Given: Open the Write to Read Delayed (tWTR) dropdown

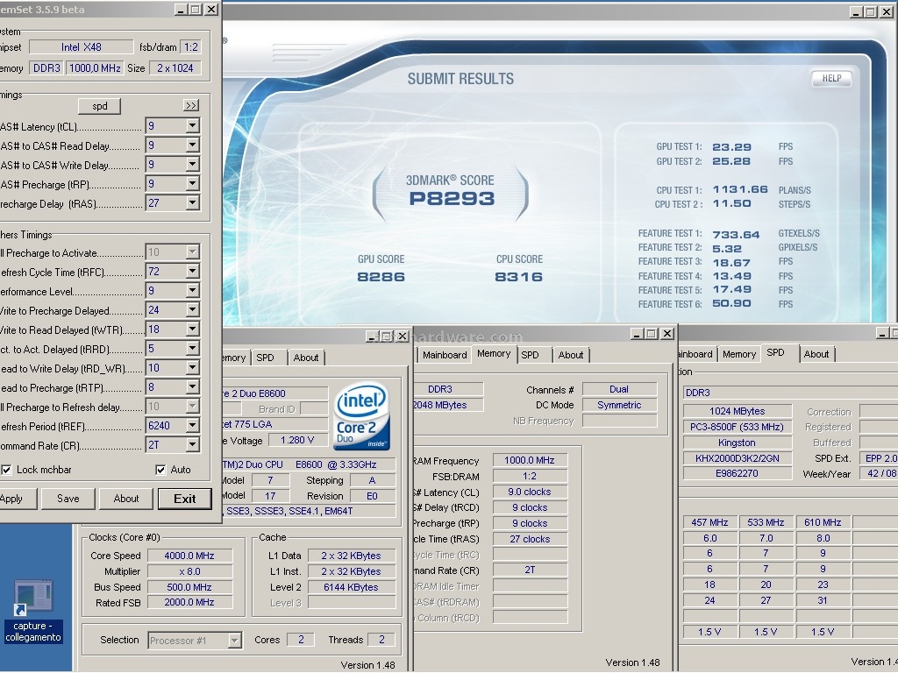Looking at the screenshot, I should click(x=192, y=329).
